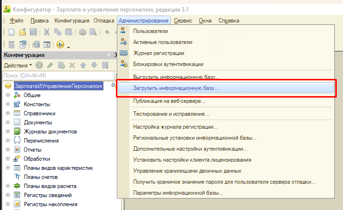Click the Open file folder icon

[x=23, y=33]
